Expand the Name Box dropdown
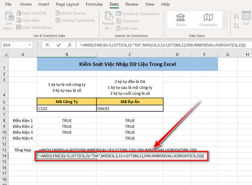 [30, 45]
